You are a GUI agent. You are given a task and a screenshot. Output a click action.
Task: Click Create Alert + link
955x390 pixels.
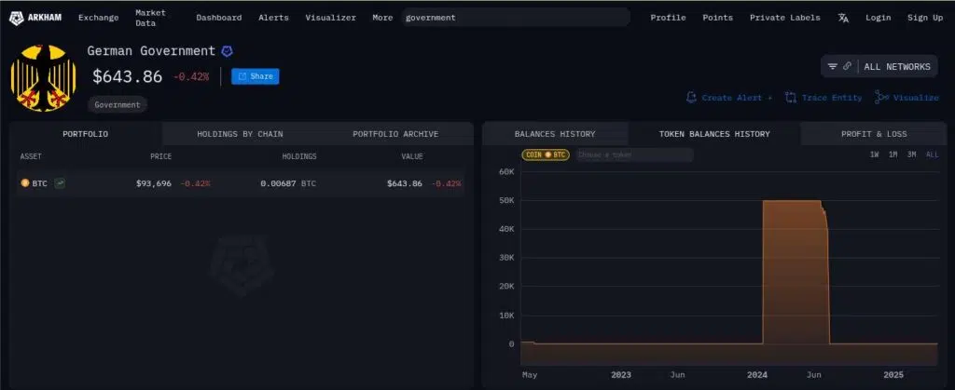point(737,97)
